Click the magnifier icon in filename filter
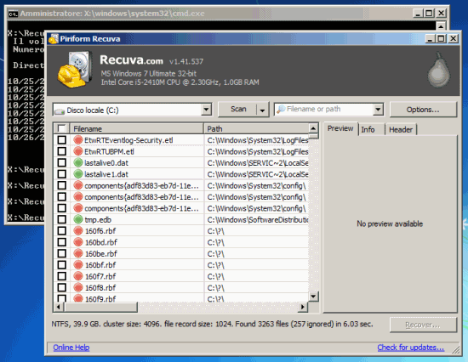Screen dimensions: 468x362 coord(281,109)
